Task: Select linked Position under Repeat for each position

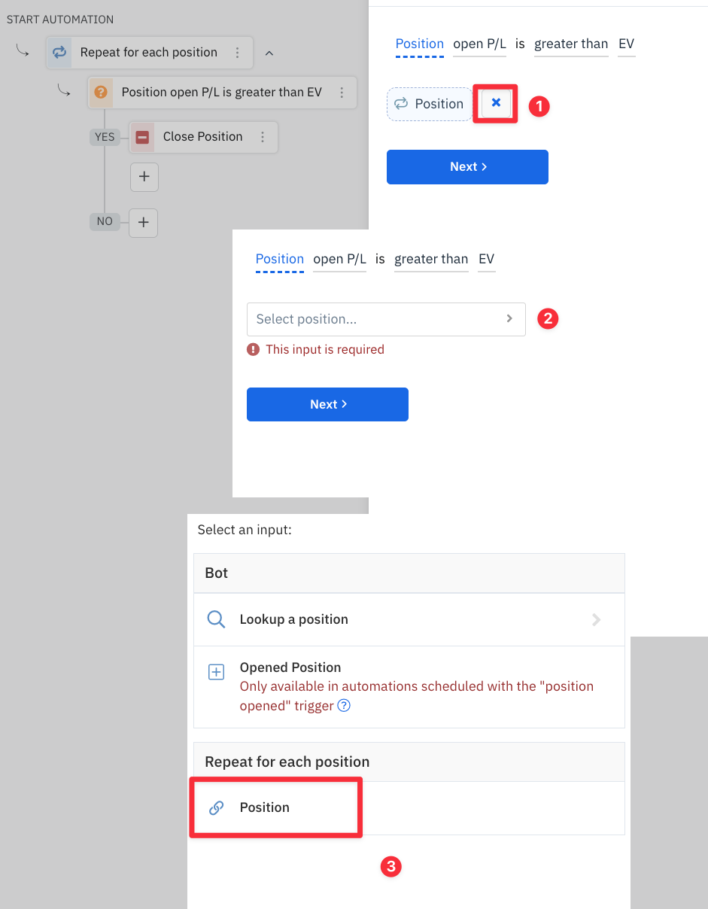Action: [264, 807]
